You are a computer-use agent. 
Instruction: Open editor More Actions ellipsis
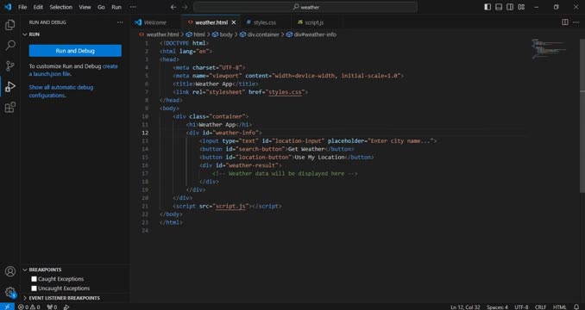click(576, 22)
